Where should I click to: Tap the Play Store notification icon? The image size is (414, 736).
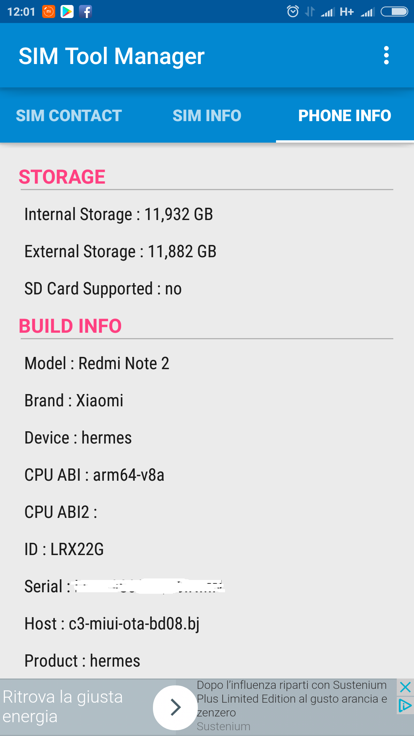[x=67, y=12]
